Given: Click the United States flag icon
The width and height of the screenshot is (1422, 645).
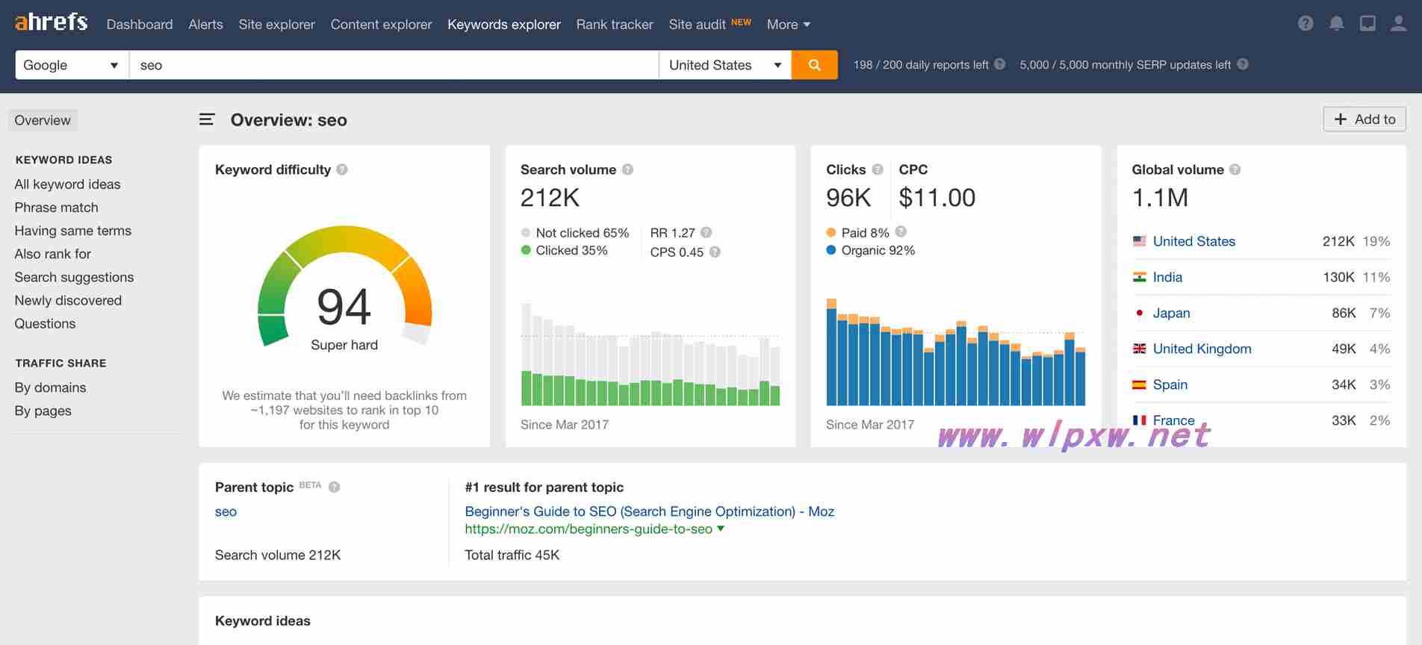Looking at the screenshot, I should (x=1139, y=241).
